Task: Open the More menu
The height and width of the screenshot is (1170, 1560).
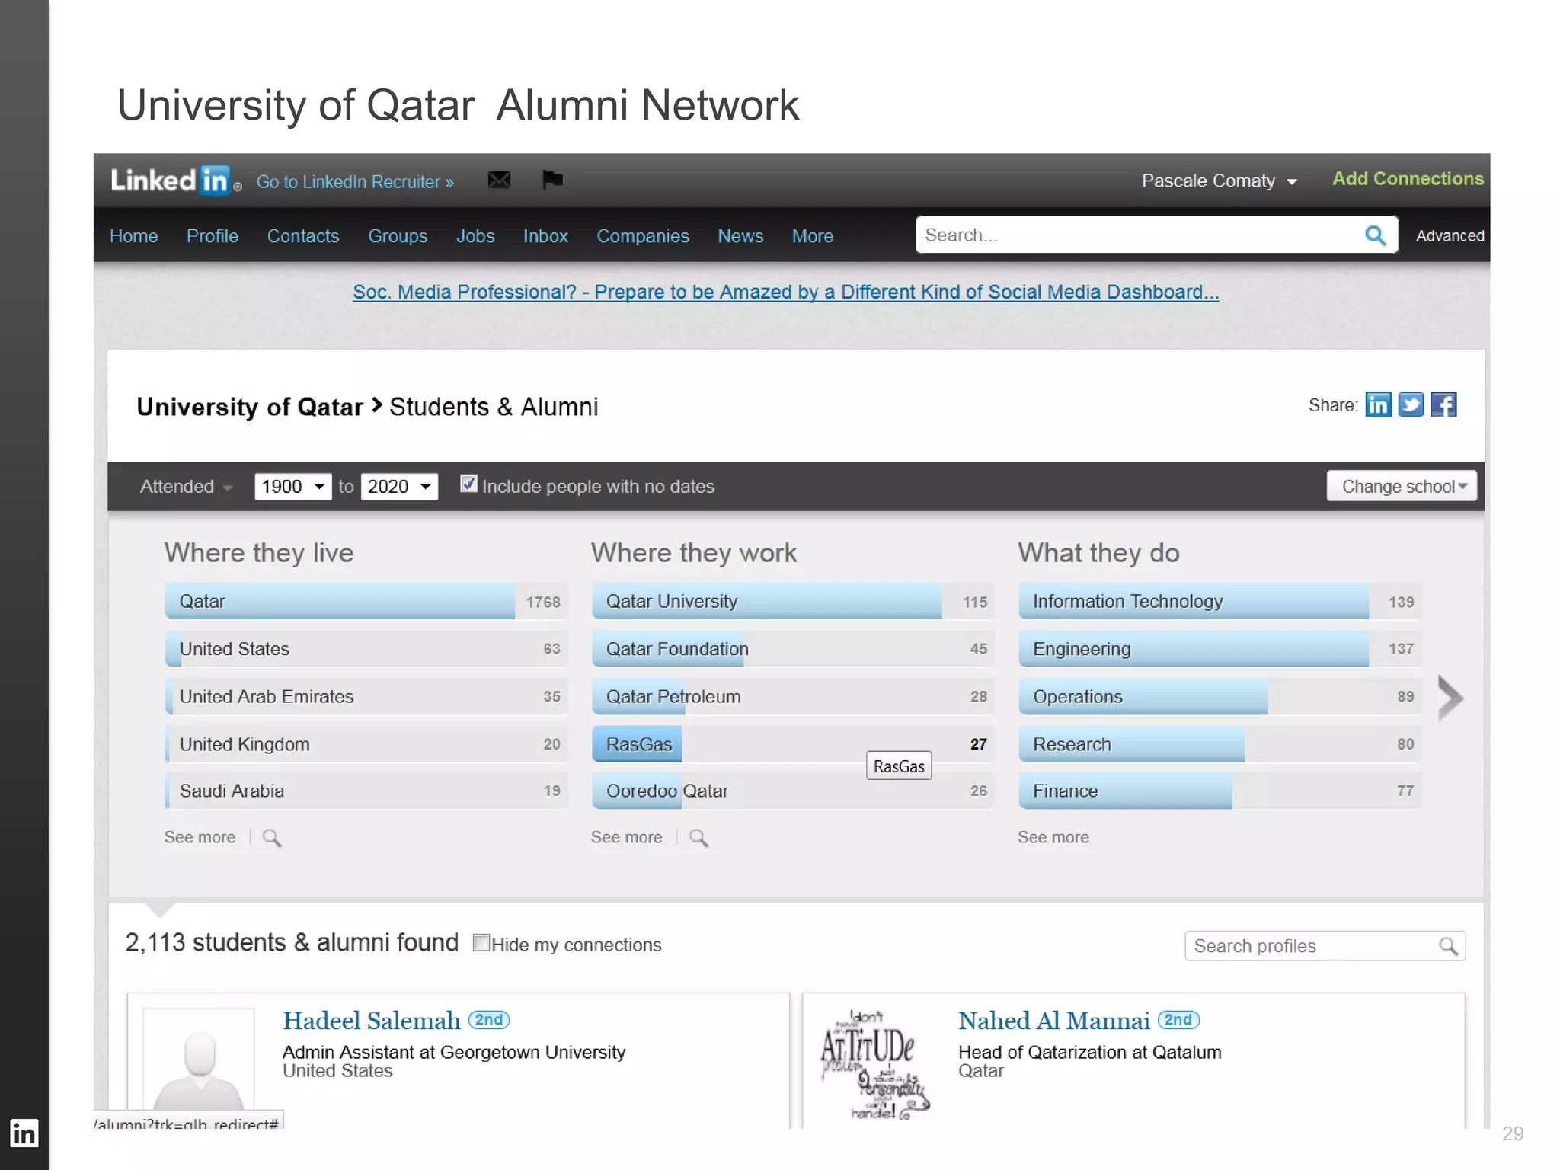Action: pyautogui.click(x=813, y=236)
